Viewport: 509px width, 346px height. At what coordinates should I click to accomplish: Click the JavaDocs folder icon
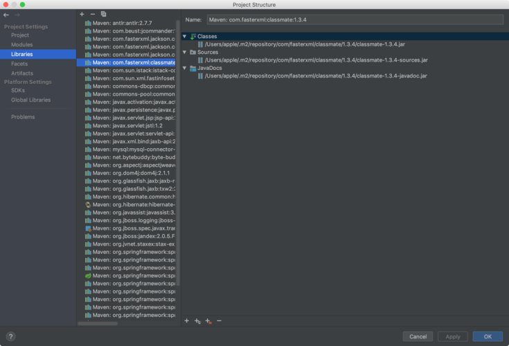pyautogui.click(x=193, y=68)
